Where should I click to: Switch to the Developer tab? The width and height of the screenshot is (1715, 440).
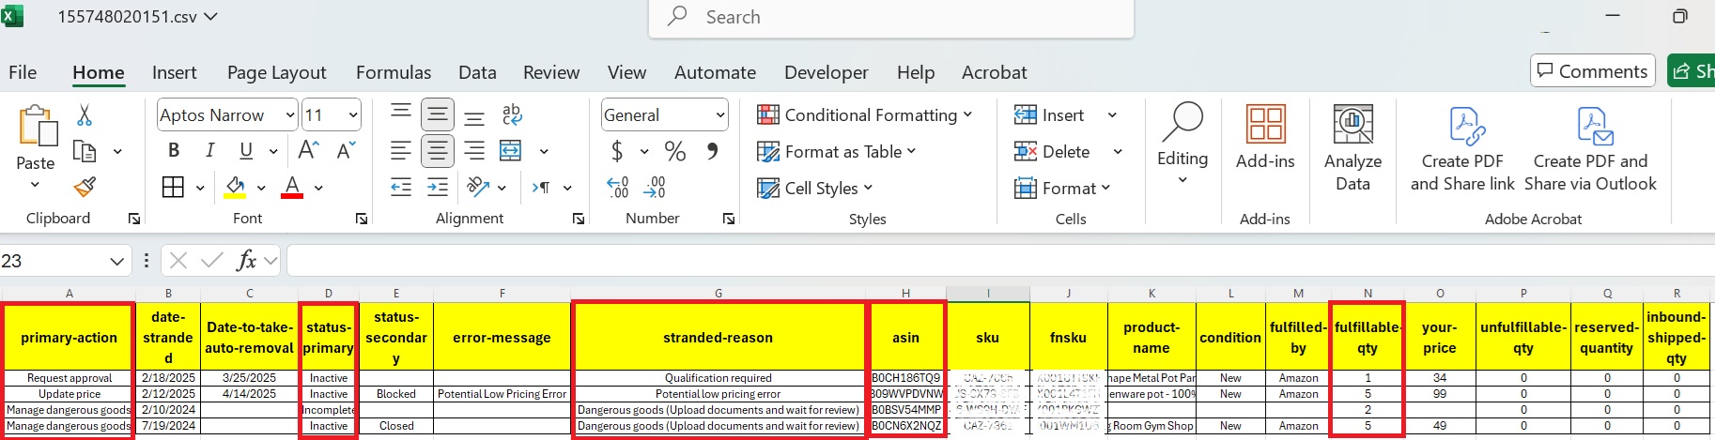(x=826, y=72)
